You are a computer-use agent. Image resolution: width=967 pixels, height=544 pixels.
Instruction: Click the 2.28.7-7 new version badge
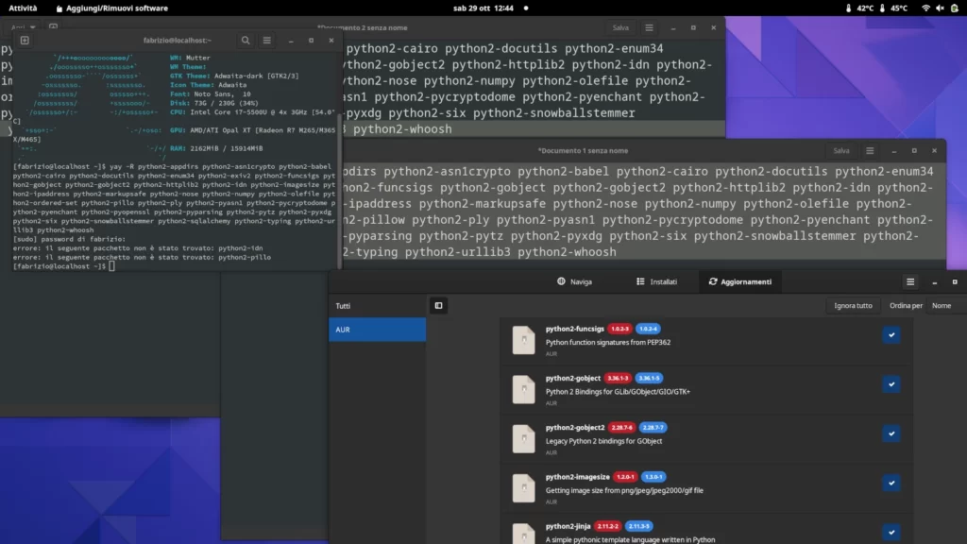pyautogui.click(x=653, y=428)
